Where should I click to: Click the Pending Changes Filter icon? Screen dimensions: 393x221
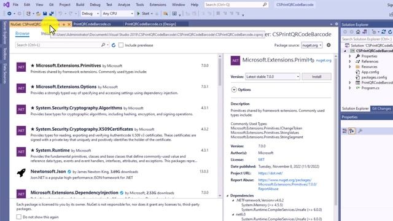[374, 32]
